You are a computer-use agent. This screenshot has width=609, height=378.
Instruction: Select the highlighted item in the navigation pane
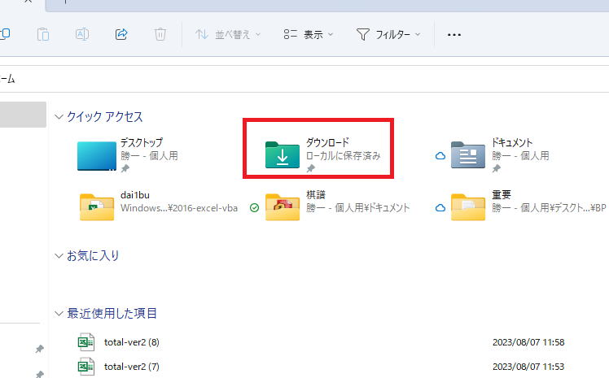[x=23, y=115]
